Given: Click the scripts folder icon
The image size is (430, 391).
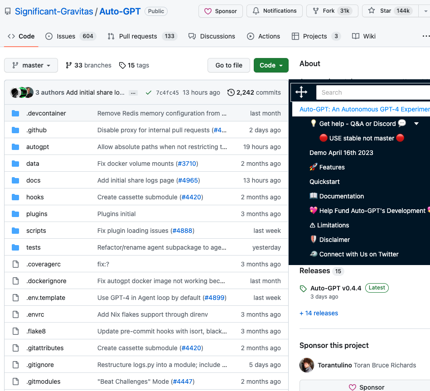Looking at the screenshot, I should pos(15,231).
